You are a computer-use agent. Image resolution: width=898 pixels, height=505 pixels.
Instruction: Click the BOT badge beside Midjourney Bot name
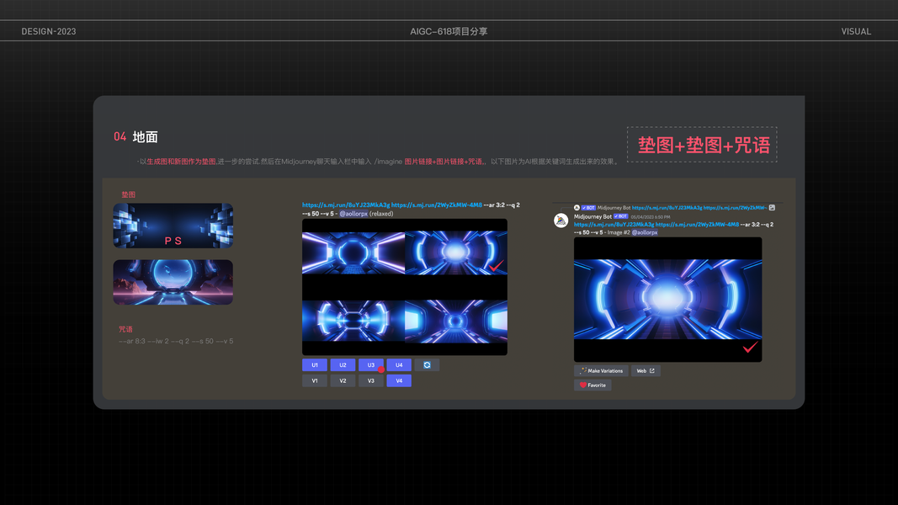(x=621, y=216)
